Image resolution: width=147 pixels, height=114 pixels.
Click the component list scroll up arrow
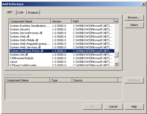point(116,21)
